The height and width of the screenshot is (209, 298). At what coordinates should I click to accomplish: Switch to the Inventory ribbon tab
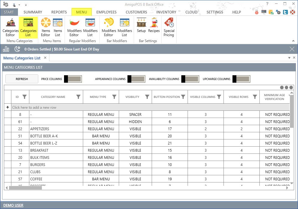(x=166, y=12)
